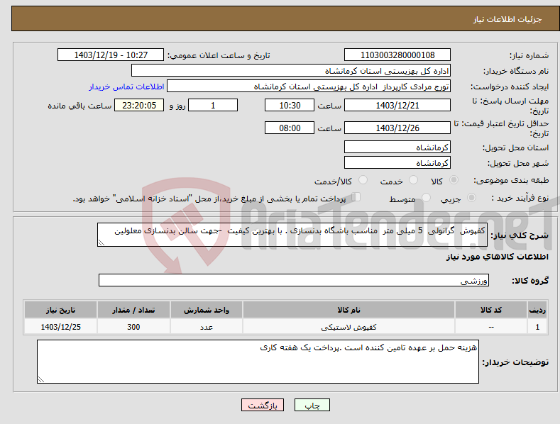The width and height of the screenshot is (560, 424).
Task: Click the بازگشت back button
Action: coord(263,405)
